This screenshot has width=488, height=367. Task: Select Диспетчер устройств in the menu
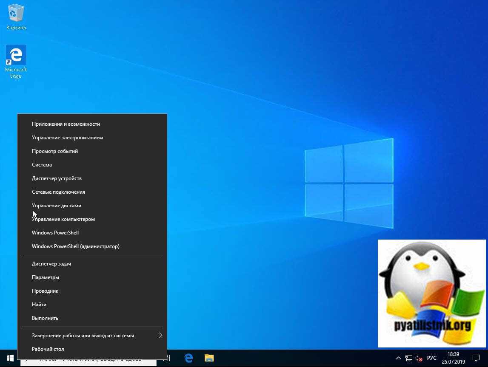pyautogui.click(x=57, y=178)
